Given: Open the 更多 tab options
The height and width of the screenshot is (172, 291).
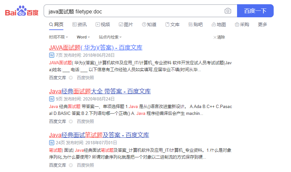Looking at the screenshot, I should (x=263, y=25).
